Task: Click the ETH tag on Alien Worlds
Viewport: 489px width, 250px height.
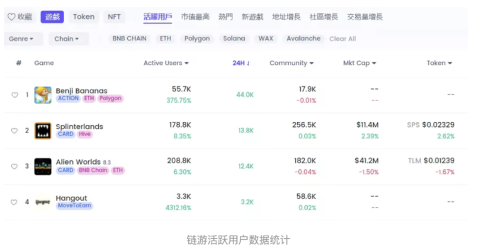Action: (x=118, y=170)
